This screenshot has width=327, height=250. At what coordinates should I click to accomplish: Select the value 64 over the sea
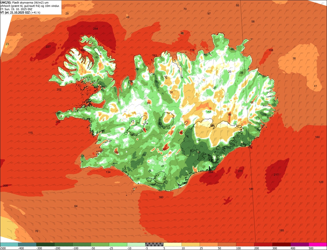(x=76, y=206)
